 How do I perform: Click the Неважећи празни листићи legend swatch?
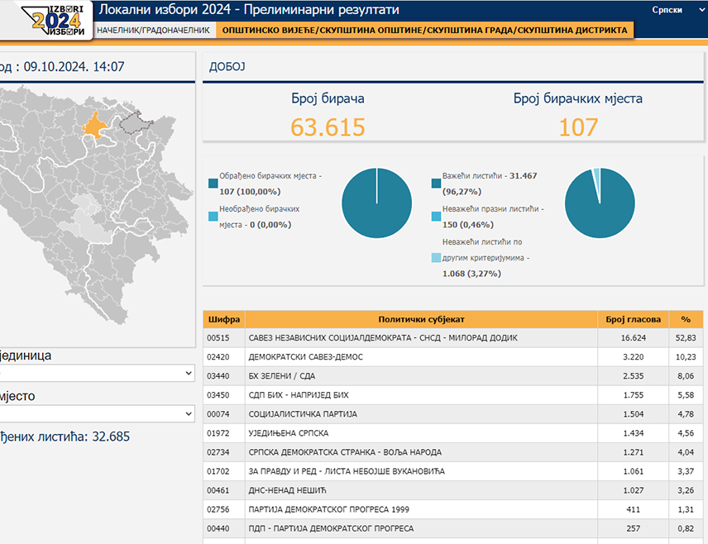[x=436, y=217]
